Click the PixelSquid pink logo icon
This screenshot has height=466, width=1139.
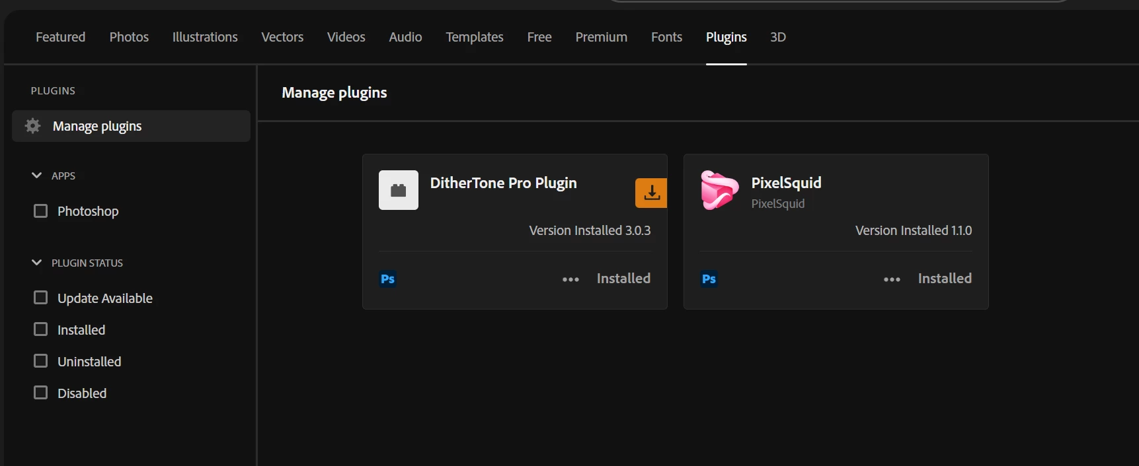click(x=719, y=190)
